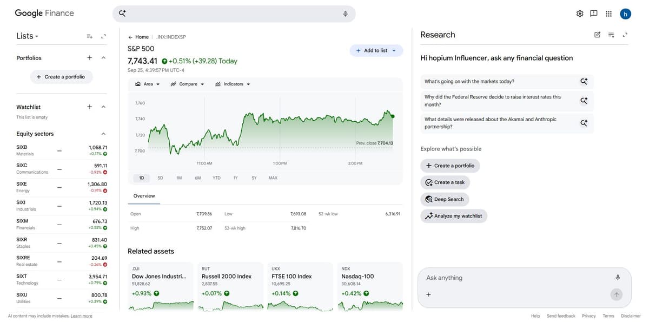Open the Russell 2000 Index card

tap(230, 286)
